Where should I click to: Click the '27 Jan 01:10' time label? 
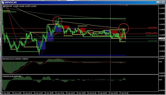124,93
